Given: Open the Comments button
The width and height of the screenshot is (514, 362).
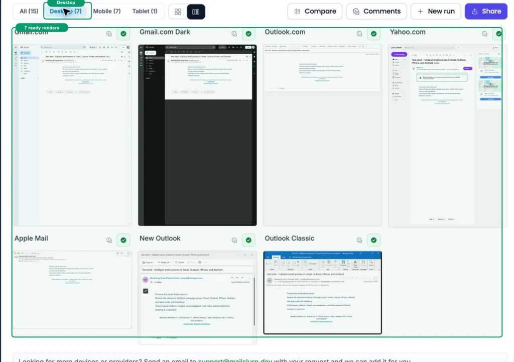Looking at the screenshot, I should pos(376,12).
